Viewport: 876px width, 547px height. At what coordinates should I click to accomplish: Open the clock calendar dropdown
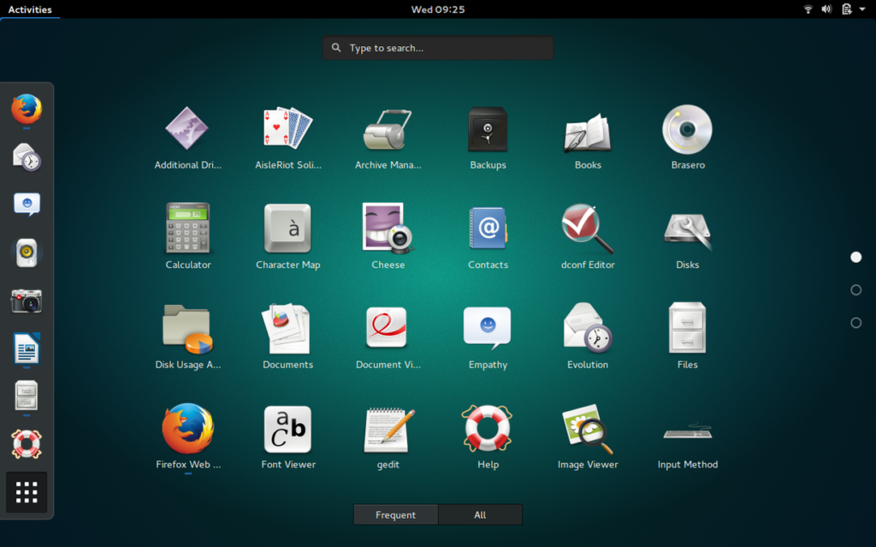click(x=438, y=9)
